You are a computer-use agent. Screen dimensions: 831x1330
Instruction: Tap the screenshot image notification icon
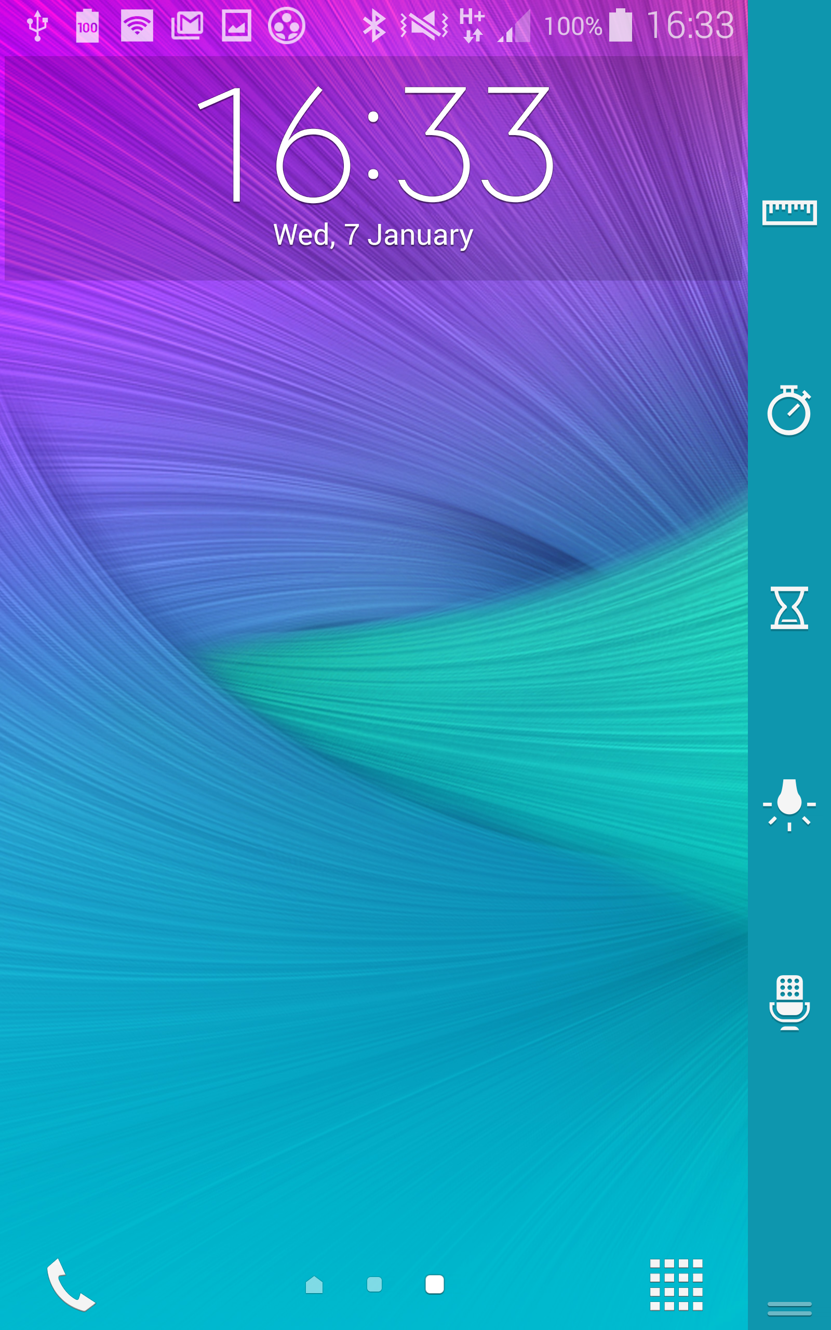click(x=237, y=25)
